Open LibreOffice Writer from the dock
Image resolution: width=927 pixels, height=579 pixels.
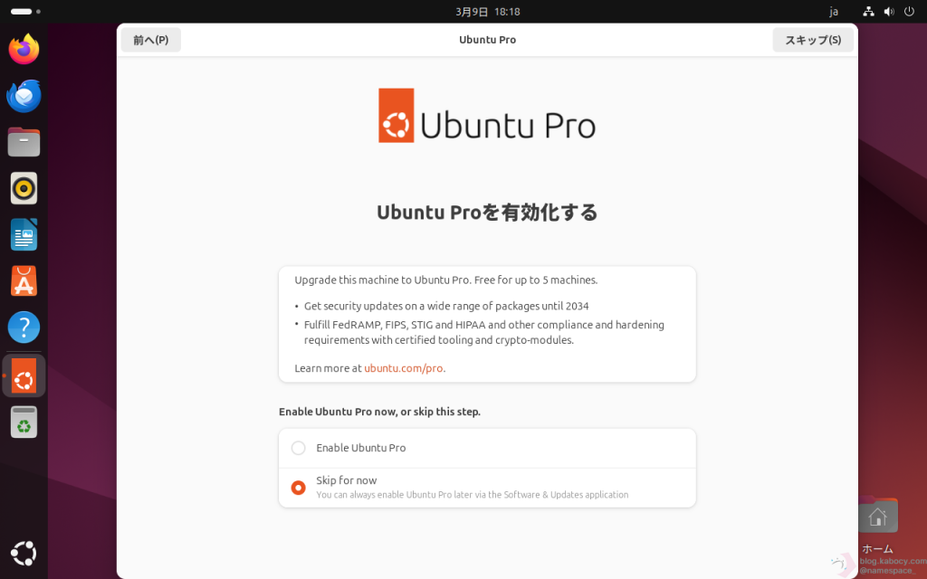point(24,234)
